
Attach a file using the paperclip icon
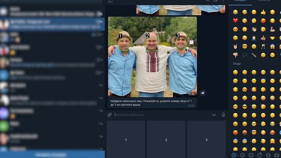click(109, 115)
